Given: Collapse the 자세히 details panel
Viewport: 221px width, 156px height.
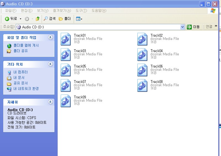Looking at the screenshot, I should [50, 102].
